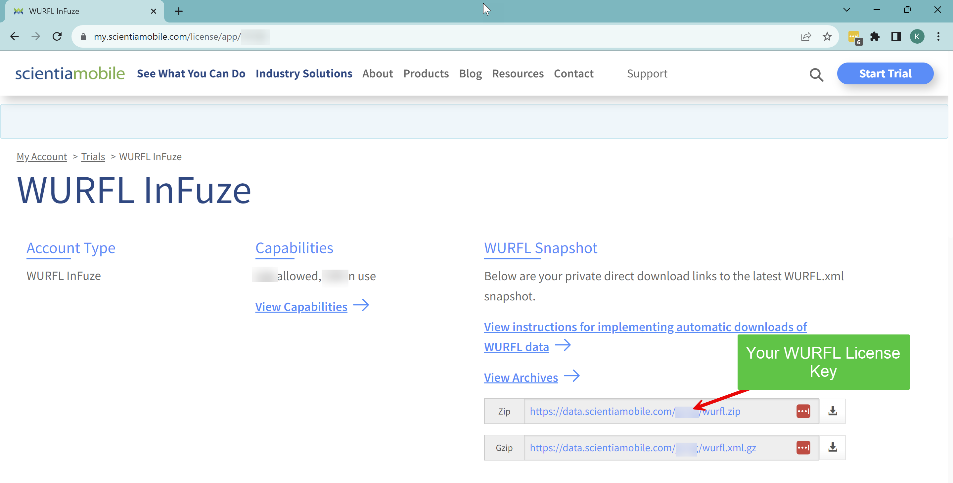Open the Contact page
The width and height of the screenshot is (953, 483).
tap(573, 73)
